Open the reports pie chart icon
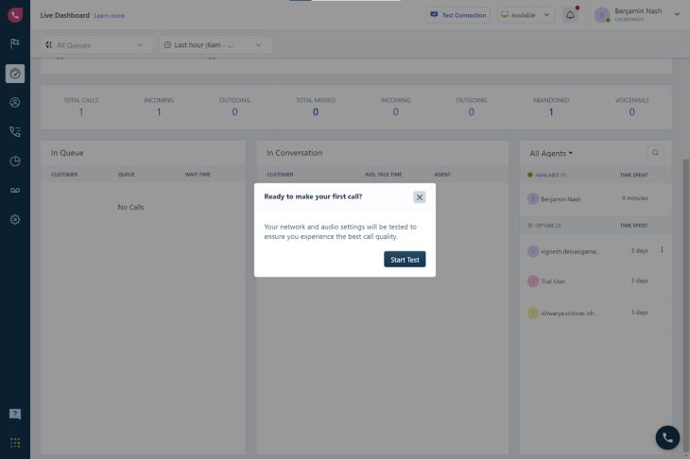690x459 pixels. [15, 161]
